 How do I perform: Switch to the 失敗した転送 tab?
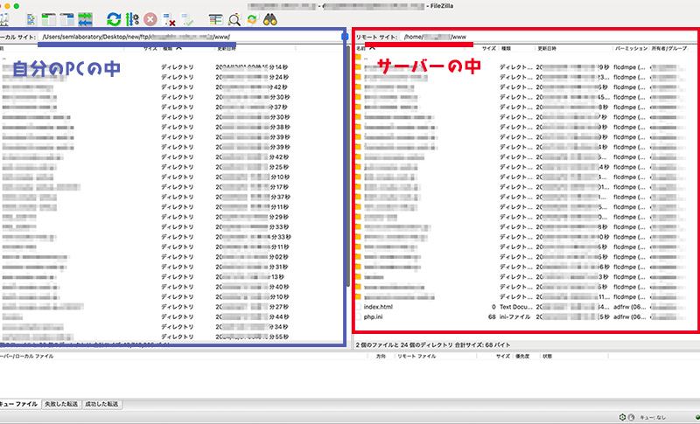(x=61, y=404)
